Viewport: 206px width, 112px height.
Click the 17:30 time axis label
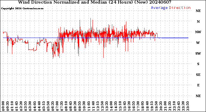point(138,106)
